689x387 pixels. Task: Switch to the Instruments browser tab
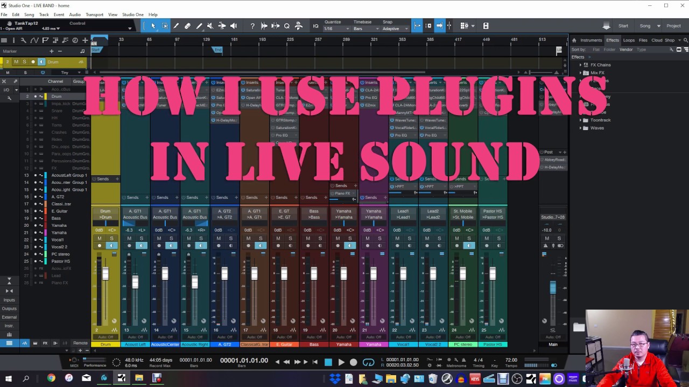(591, 40)
